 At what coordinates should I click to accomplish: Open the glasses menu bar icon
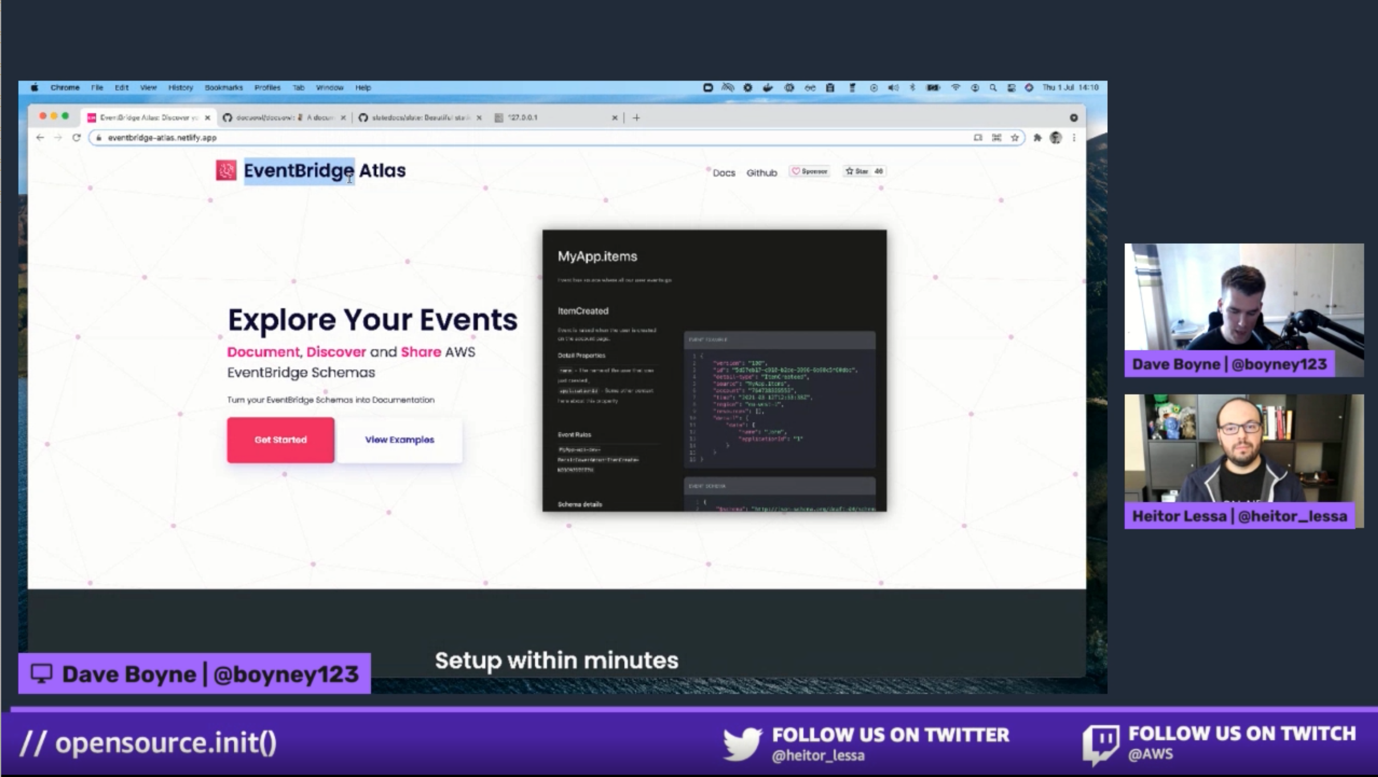[x=810, y=88]
